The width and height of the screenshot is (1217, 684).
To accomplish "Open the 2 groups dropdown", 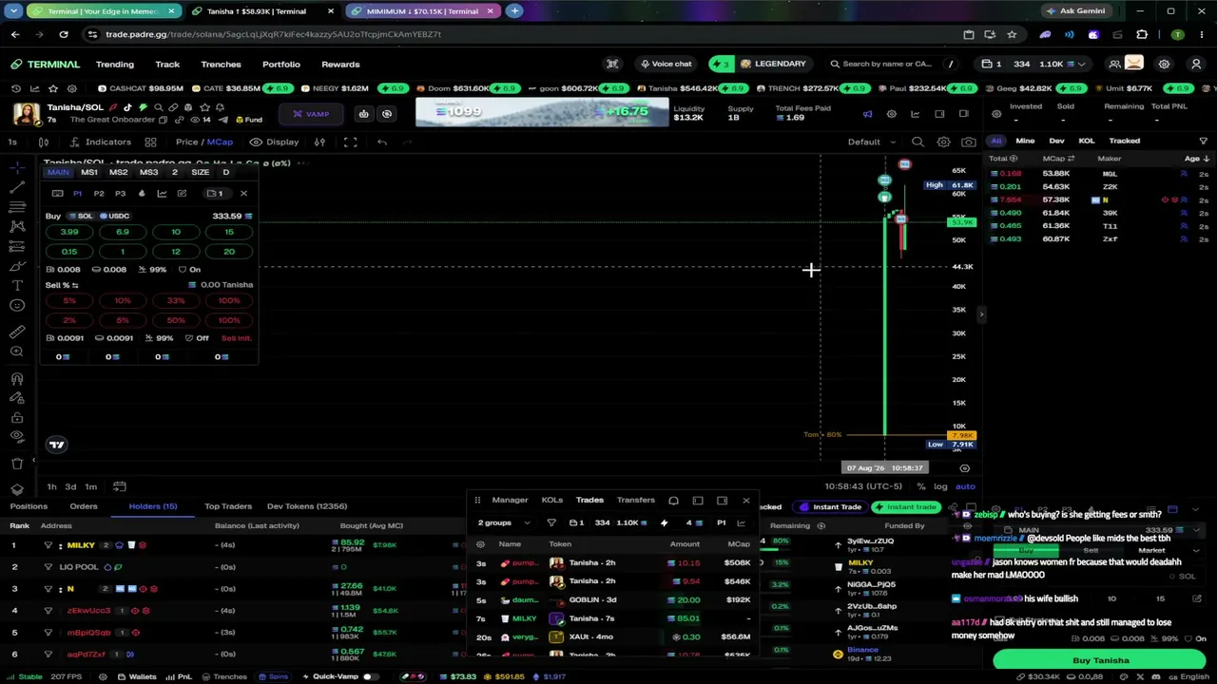I will (x=504, y=522).
